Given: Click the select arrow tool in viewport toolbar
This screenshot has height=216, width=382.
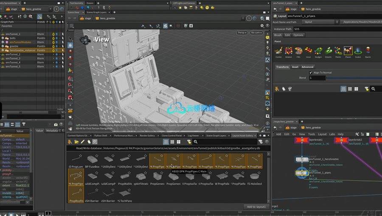Looking at the screenshot, I should (70, 38).
